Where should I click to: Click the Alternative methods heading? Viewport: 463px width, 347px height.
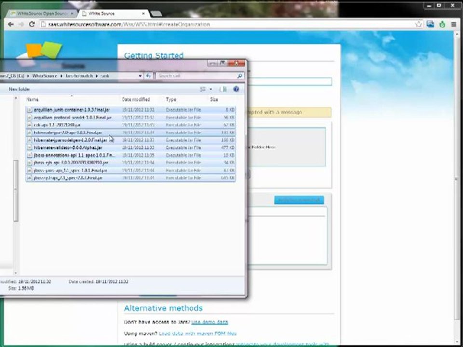point(163,308)
